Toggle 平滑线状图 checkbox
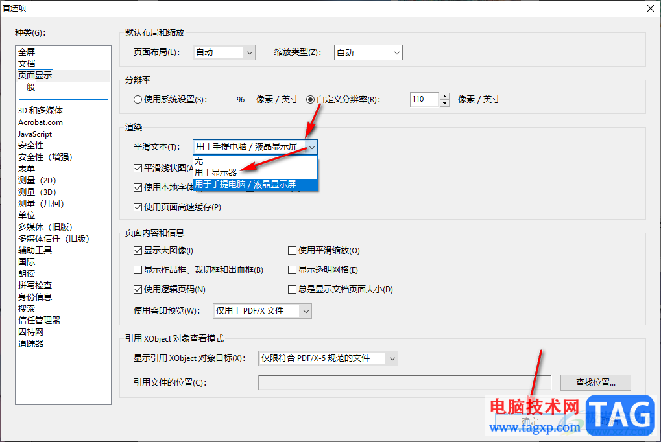Viewport: 661px width, 442px height. 138,169
